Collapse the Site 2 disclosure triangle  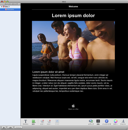(2, 7)
